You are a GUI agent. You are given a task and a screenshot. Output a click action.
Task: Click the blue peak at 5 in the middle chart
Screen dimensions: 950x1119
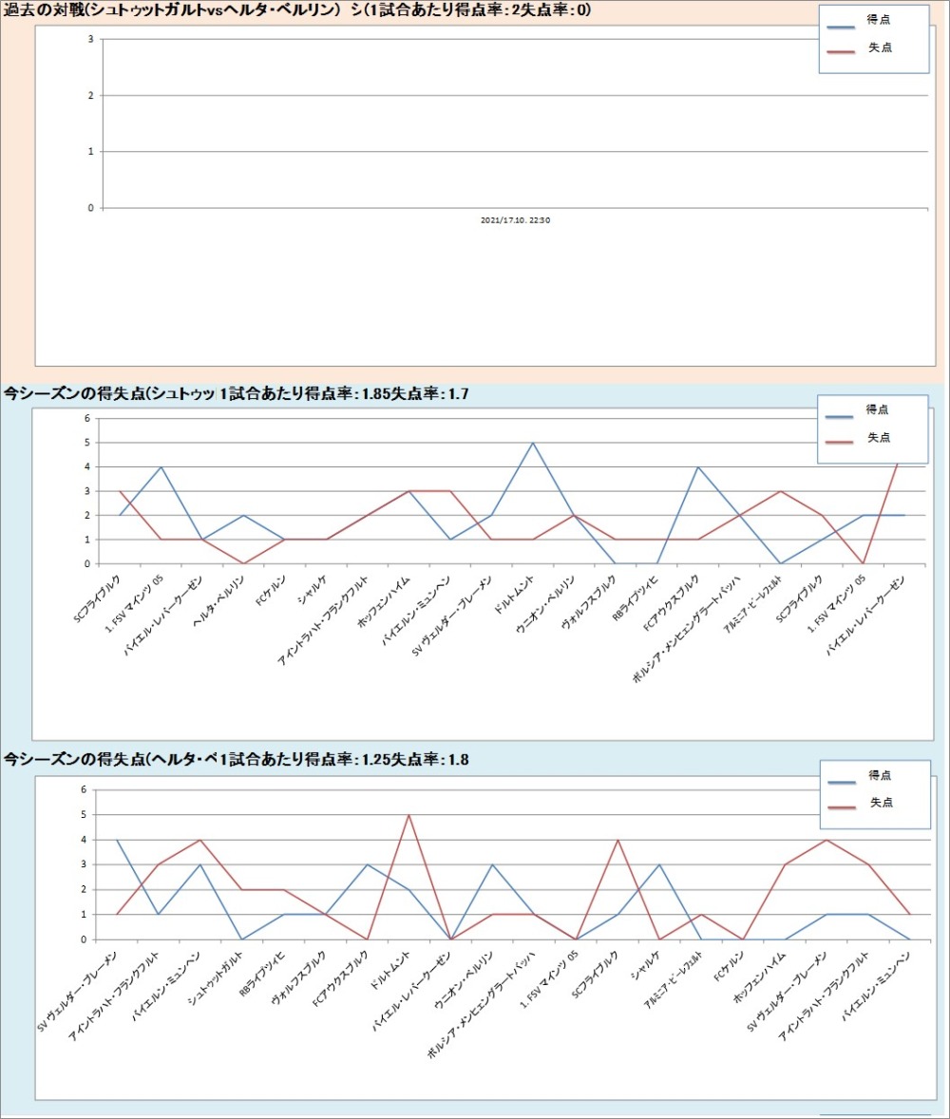coord(533,443)
